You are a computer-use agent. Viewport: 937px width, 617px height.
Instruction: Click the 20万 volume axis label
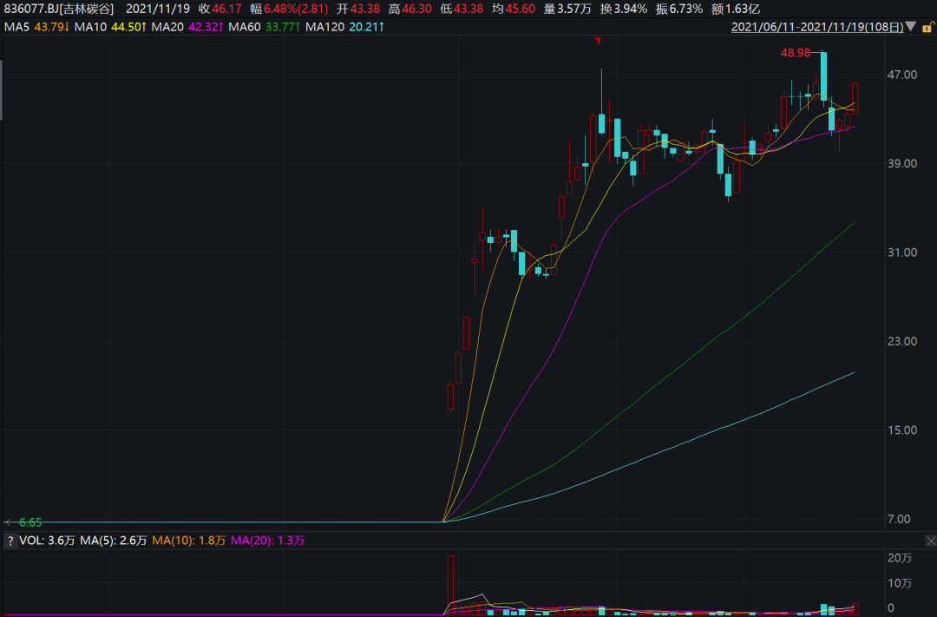point(900,558)
